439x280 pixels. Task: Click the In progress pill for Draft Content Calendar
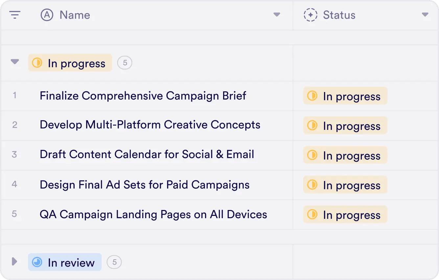click(x=345, y=155)
